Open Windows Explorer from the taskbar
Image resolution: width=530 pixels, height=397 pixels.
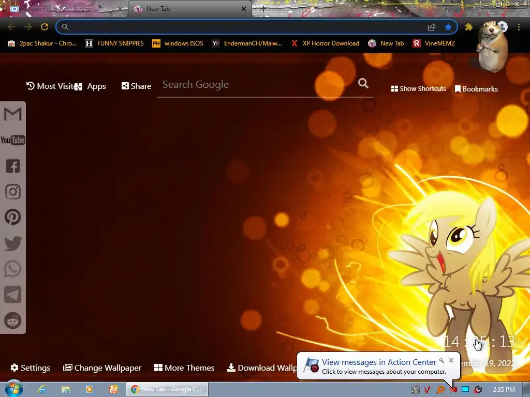(66, 389)
